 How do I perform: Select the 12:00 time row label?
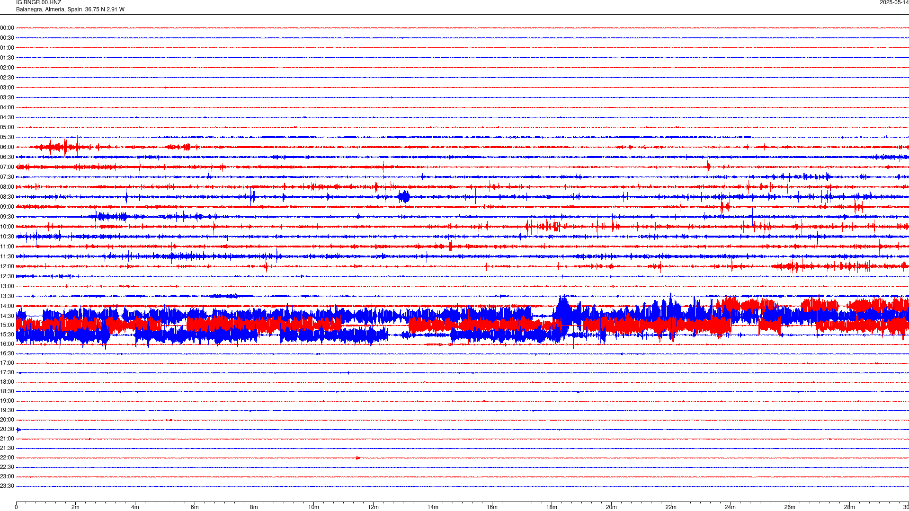[x=7, y=266]
